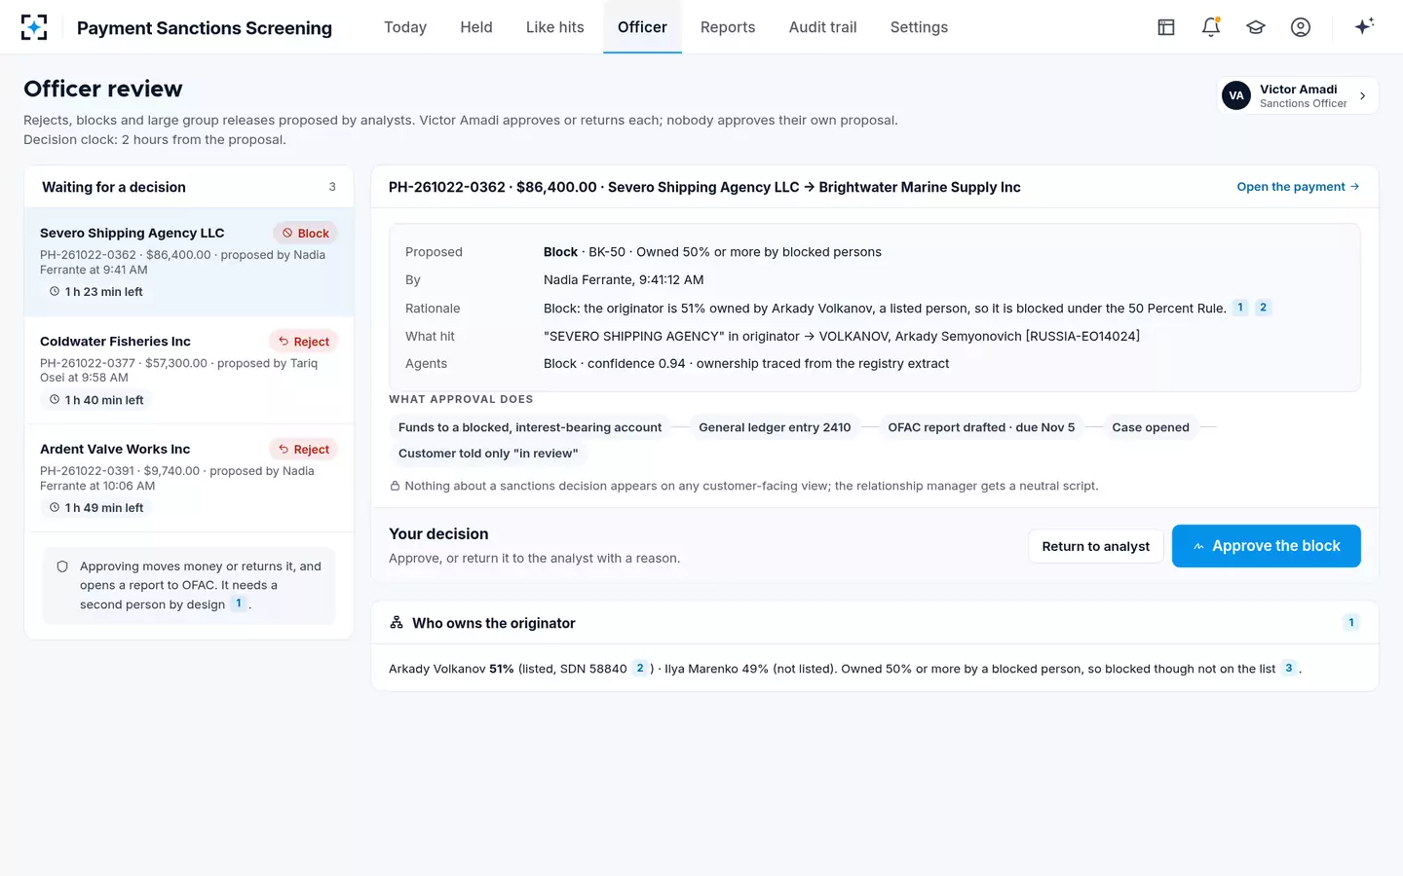Click citation 2 after the Rationale text
Screen dimensions: 1403x876
point(1263,308)
